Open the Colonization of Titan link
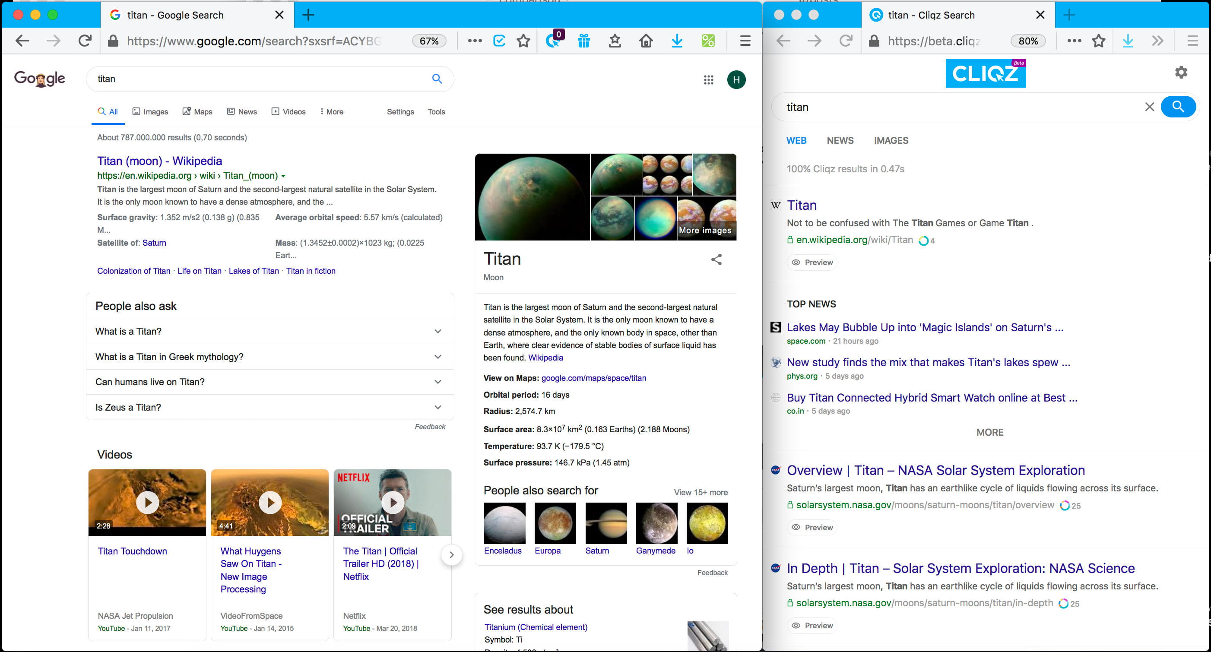This screenshot has height=652, width=1211. tap(133, 271)
